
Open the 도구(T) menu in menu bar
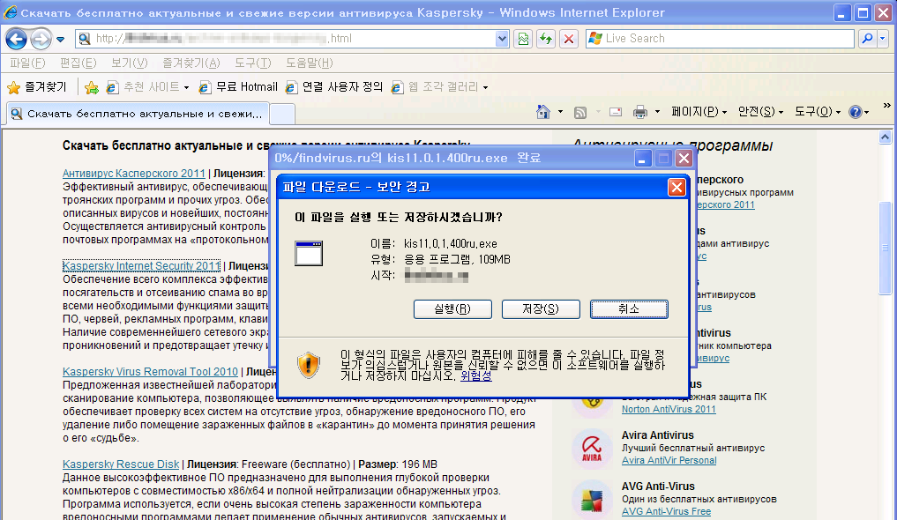(252, 63)
